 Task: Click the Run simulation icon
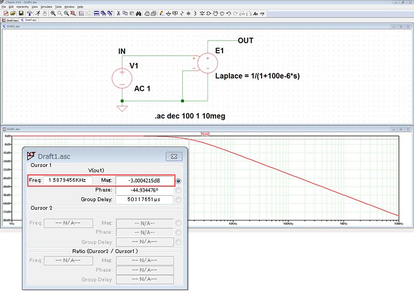[37, 13]
